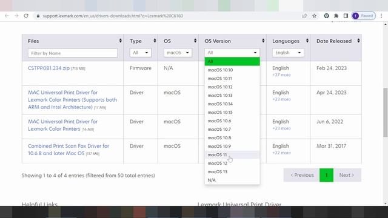Open the Languages filter dropdown

point(288,53)
